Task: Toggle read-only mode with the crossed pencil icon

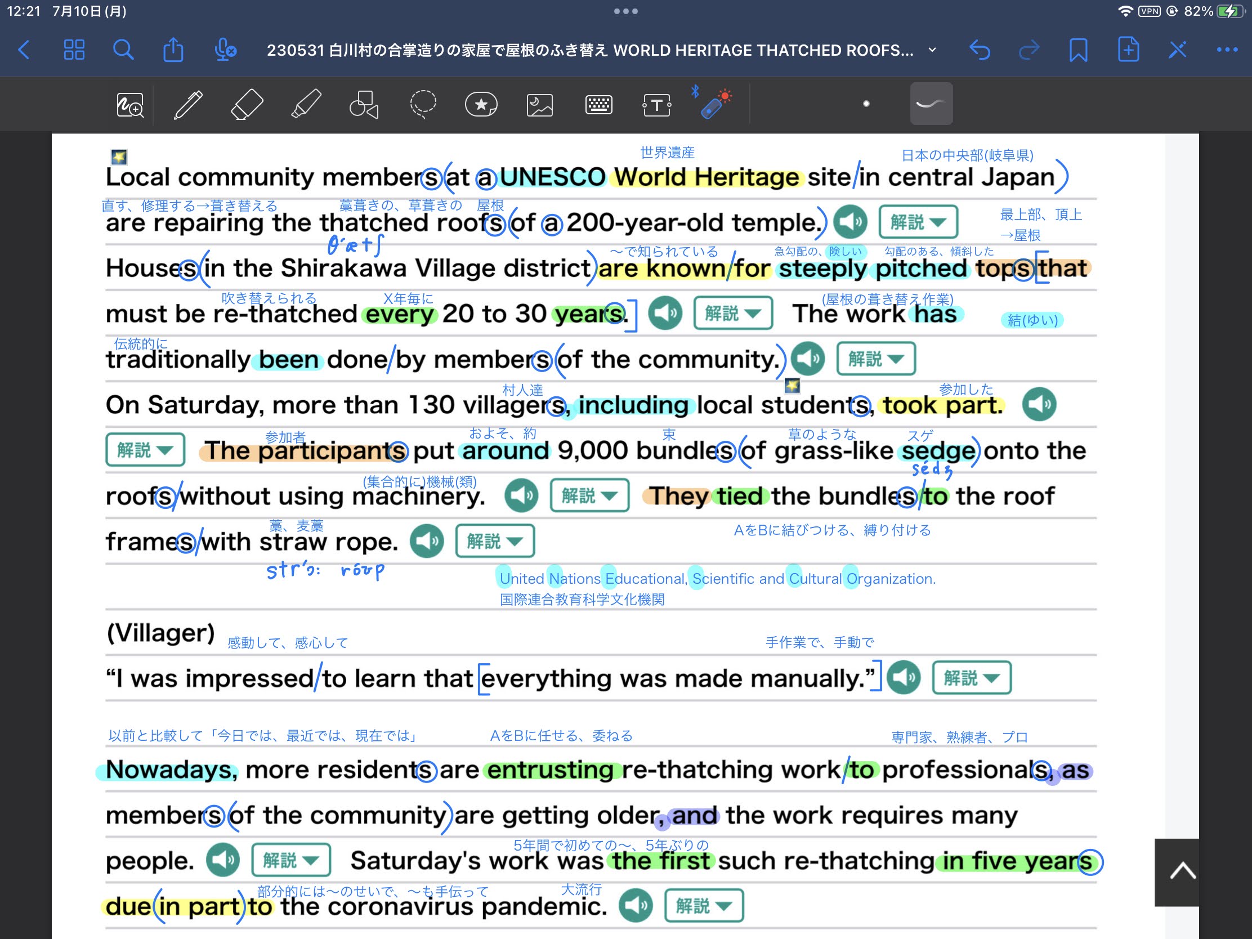Action: point(1177,50)
